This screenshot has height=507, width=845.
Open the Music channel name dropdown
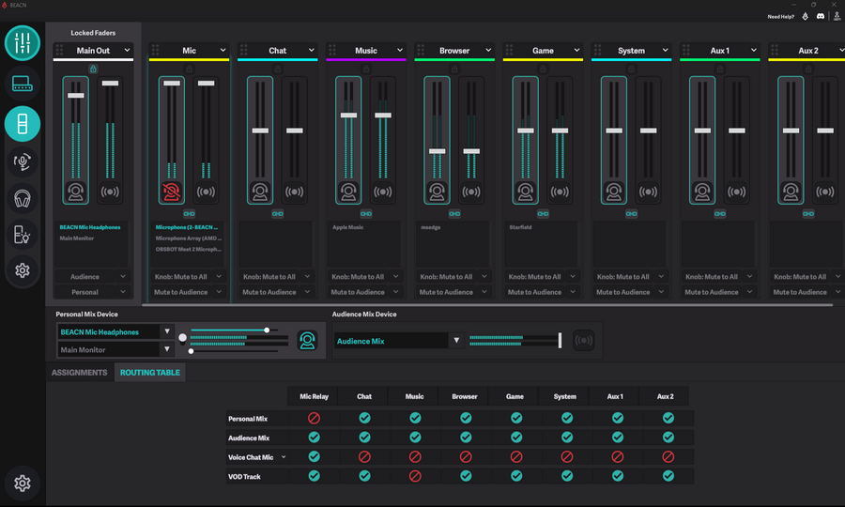399,50
